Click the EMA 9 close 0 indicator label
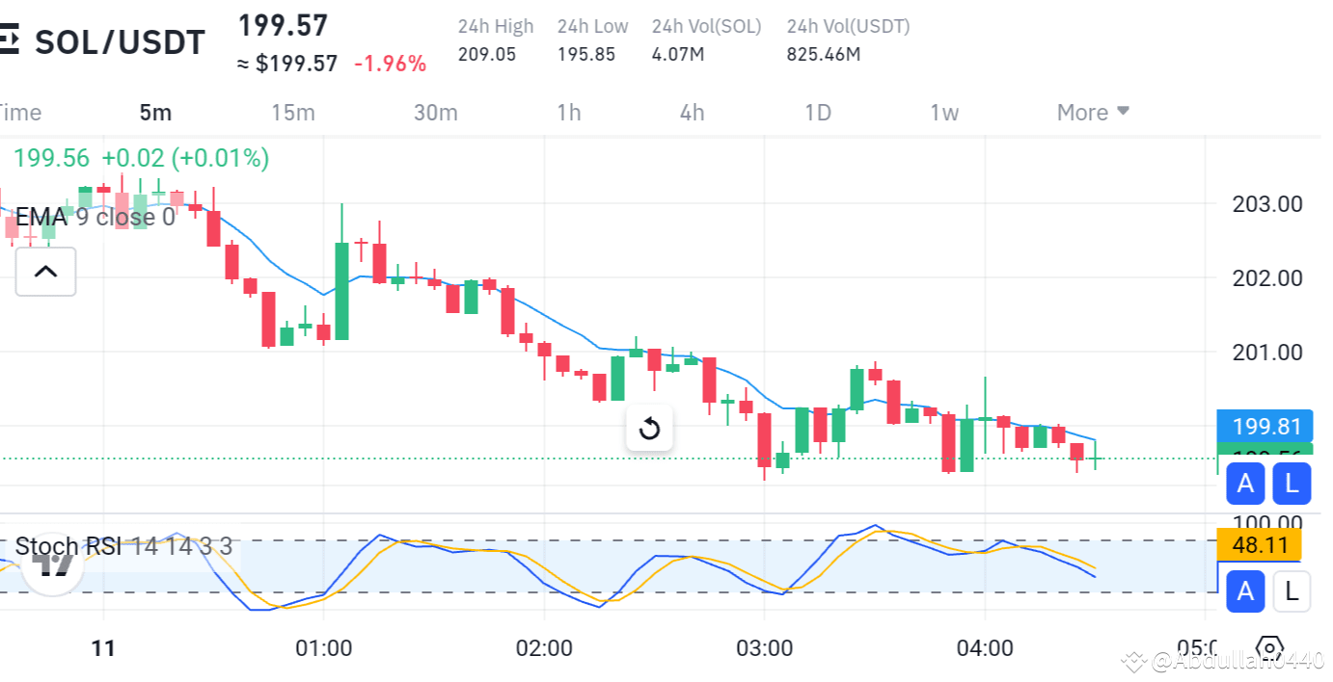Screen dimensions: 1333x682 pyautogui.click(x=94, y=217)
